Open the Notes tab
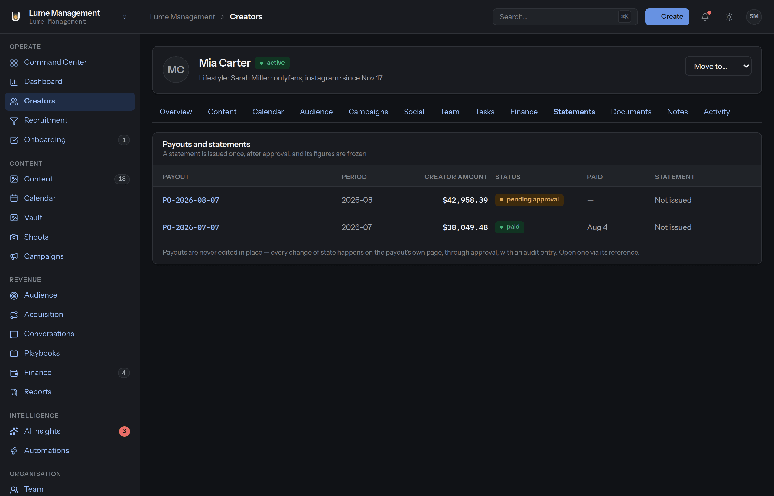This screenshot has width=774, height=496. point(677,112)
